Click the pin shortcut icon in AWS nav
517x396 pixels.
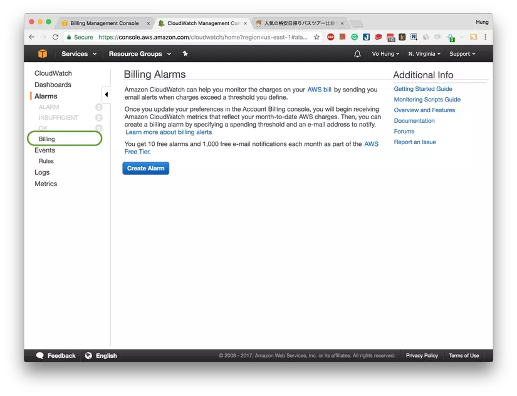[185, 53]
